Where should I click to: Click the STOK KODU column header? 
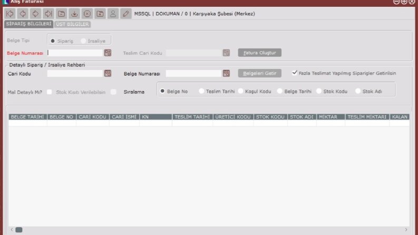click(x=270, y=117)
